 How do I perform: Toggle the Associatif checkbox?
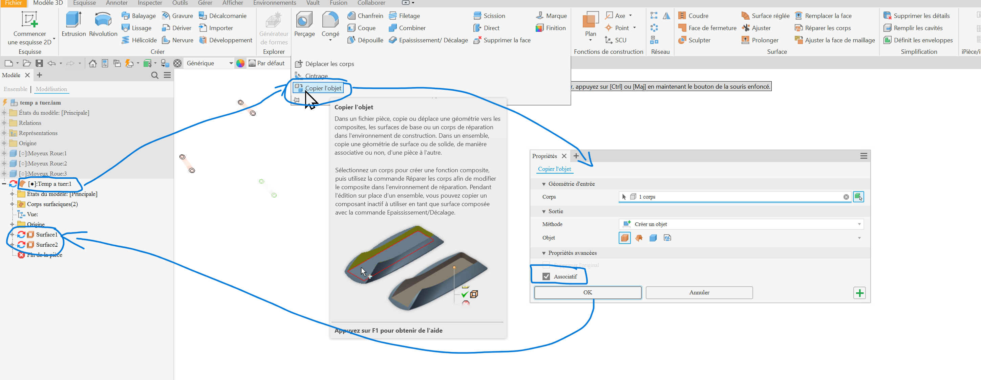click(546, 276)
